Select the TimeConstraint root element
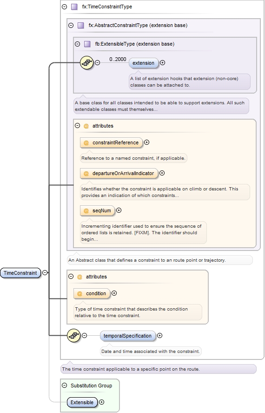This screenshot has width=265, height=413. (x=20, y=273)
